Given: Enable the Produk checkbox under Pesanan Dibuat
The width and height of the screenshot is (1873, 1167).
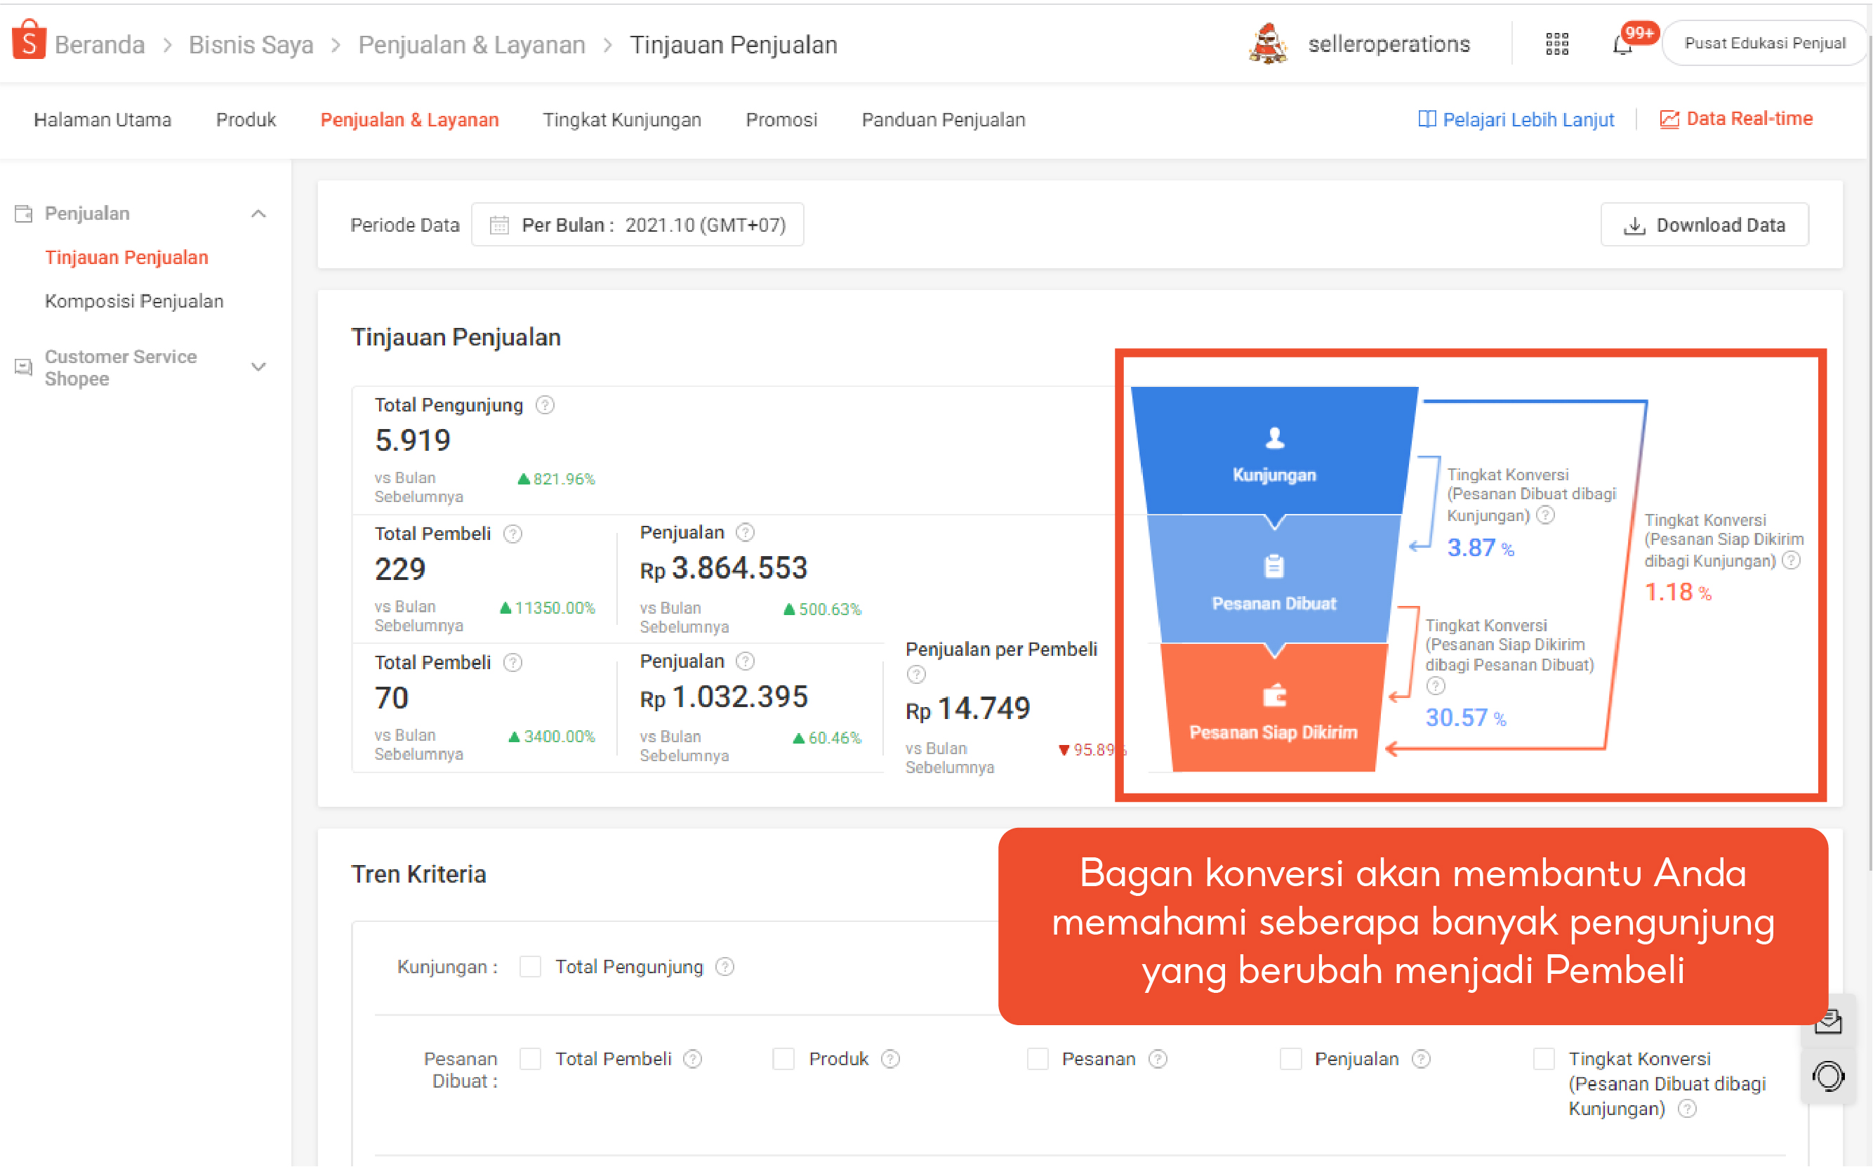Looking at the screenshot, I should point(783,1058).
